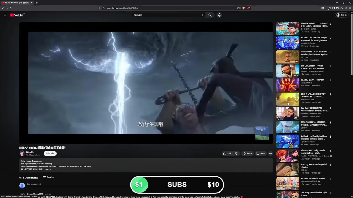Screen dimensions: 353x198
Task: Click the magnifier search button
Action: pos(210,15)
